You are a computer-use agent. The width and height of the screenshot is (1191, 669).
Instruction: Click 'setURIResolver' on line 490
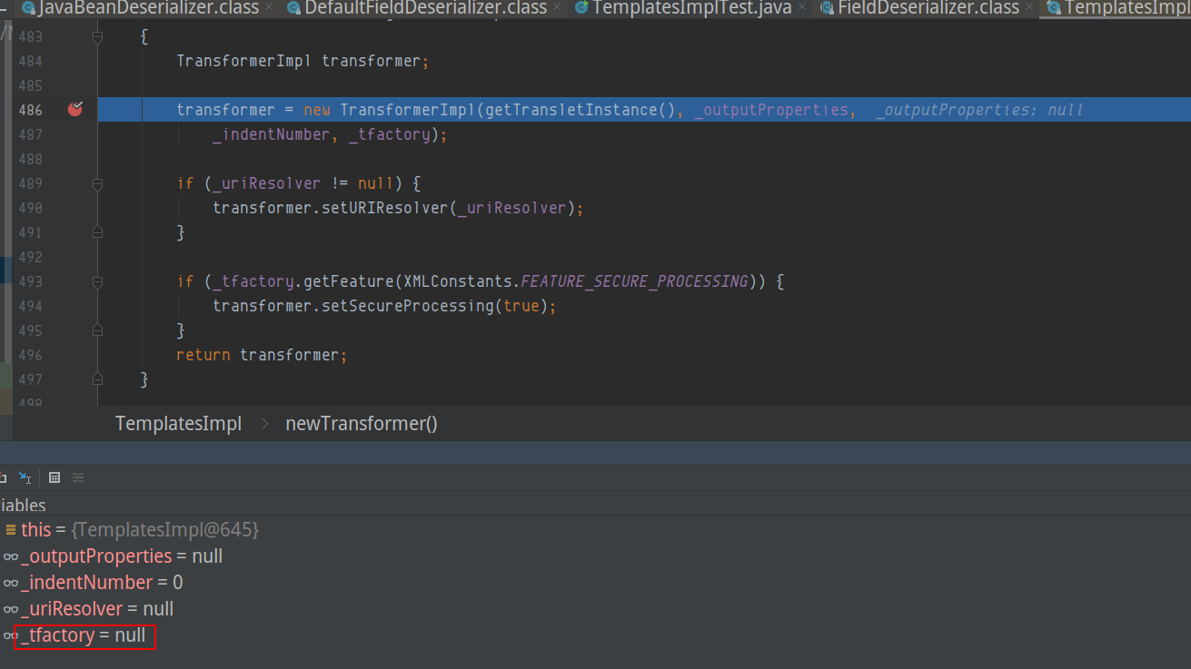point(385,208)
